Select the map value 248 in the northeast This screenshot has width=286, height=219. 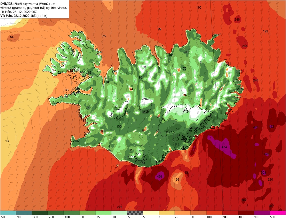coord(237,19)
